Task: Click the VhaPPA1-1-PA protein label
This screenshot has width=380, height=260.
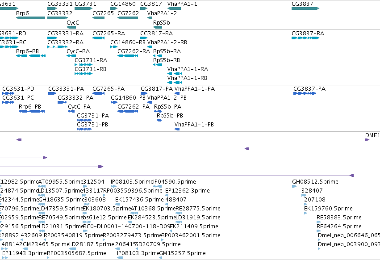Action: pyautogui.click(x=195, y=89)
